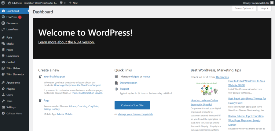Open the CorpTrain theme link
The image size is (275, 131).
tap(93, 106)
